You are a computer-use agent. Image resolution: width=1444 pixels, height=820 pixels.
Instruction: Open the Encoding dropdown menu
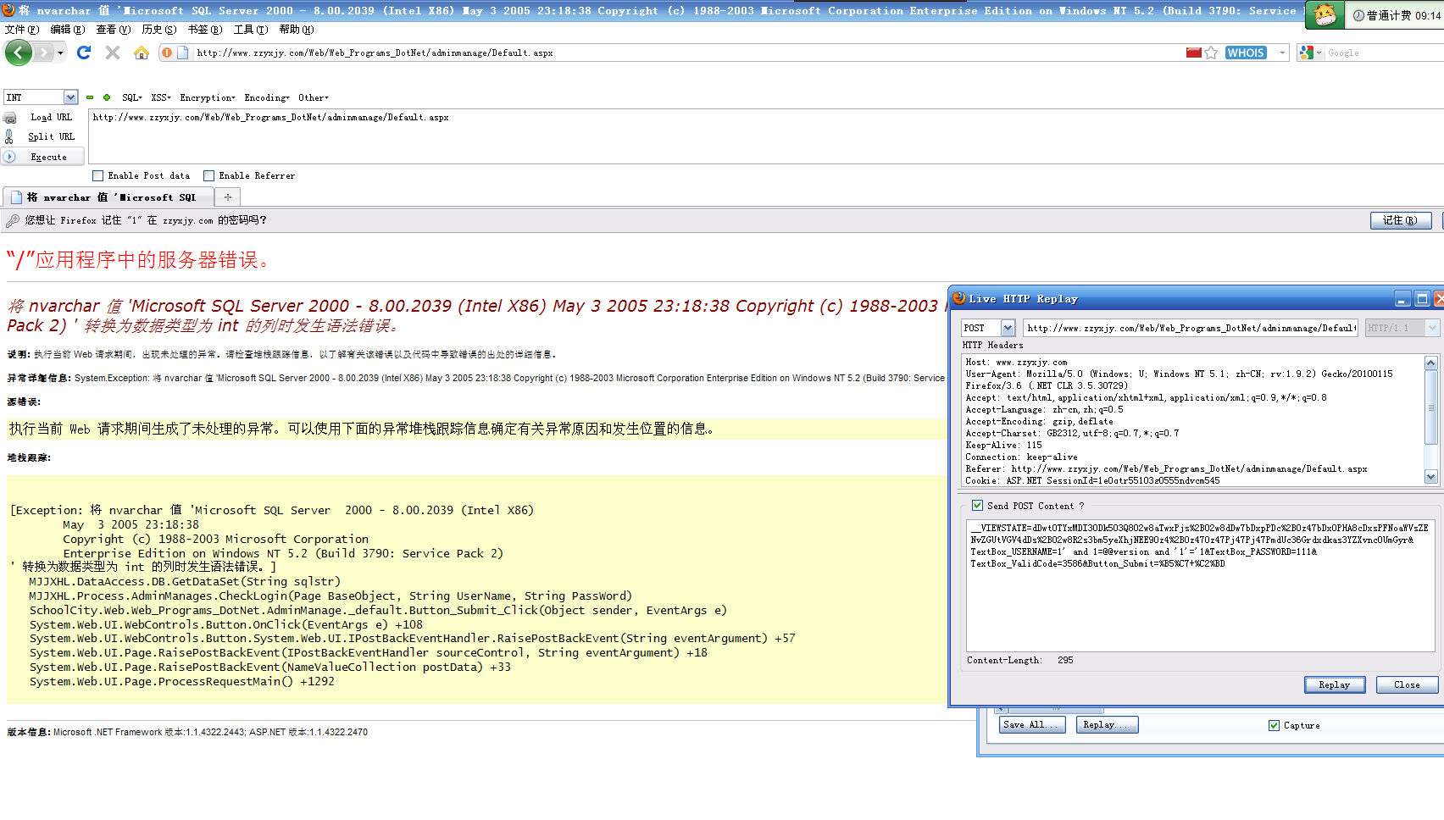[267, 97]
